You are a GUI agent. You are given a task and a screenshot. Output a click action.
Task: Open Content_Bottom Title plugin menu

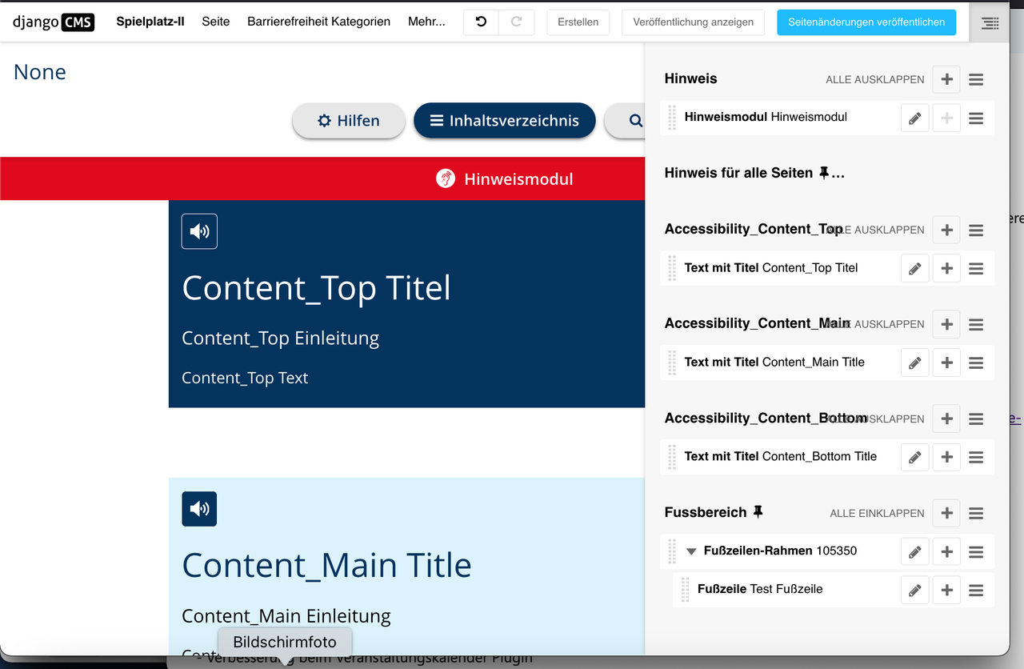pyautogui.click(x=976, y=457)
